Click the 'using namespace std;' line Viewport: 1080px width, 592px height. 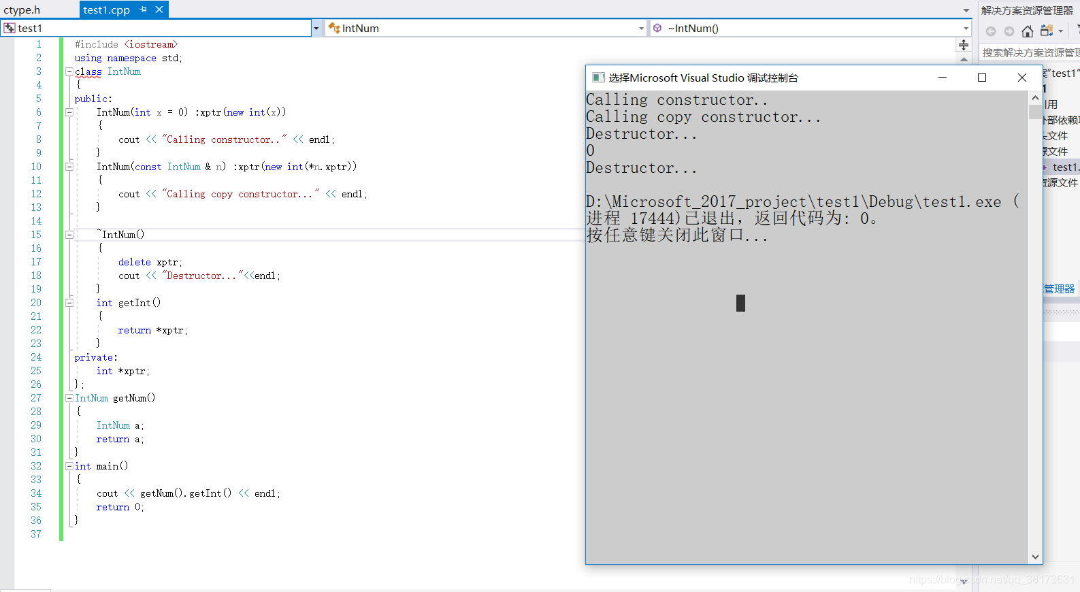point(129,58)
